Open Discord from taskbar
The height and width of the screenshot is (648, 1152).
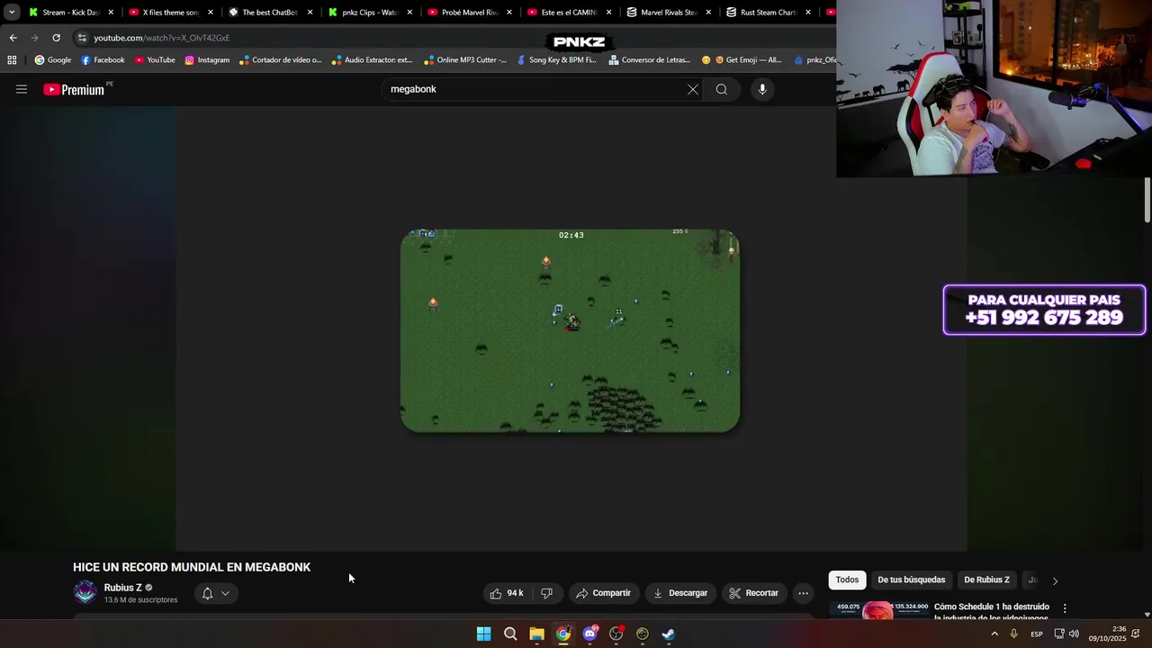click(x=589, y=634)
